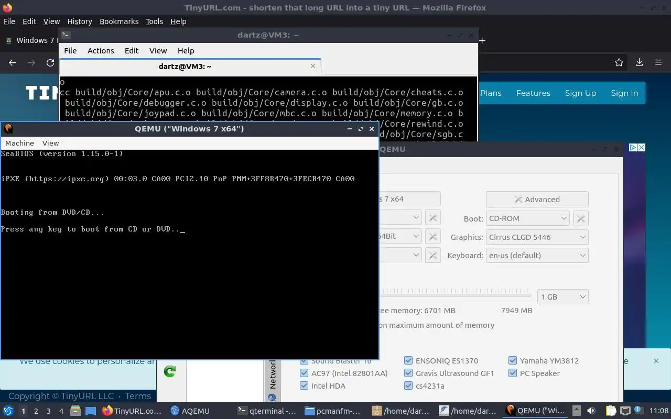Open Firefox Tools menu
Screen dimensions: 671x419
click(154, 21)
